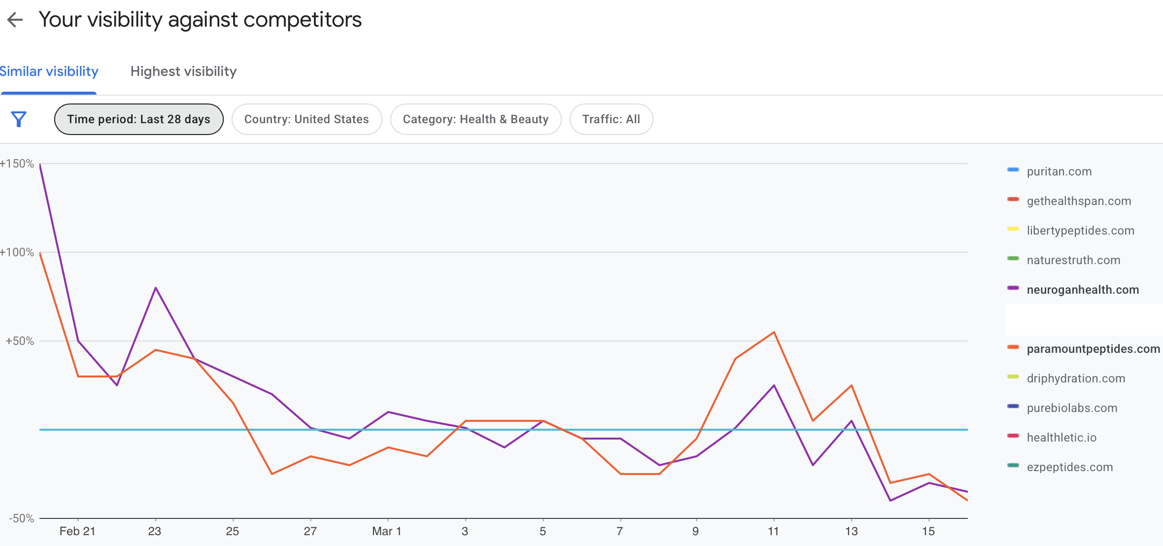Click the Your visibility against competitors heading
The height and width of the screenshot is (546, 1163).
click(x=200, y=20)
